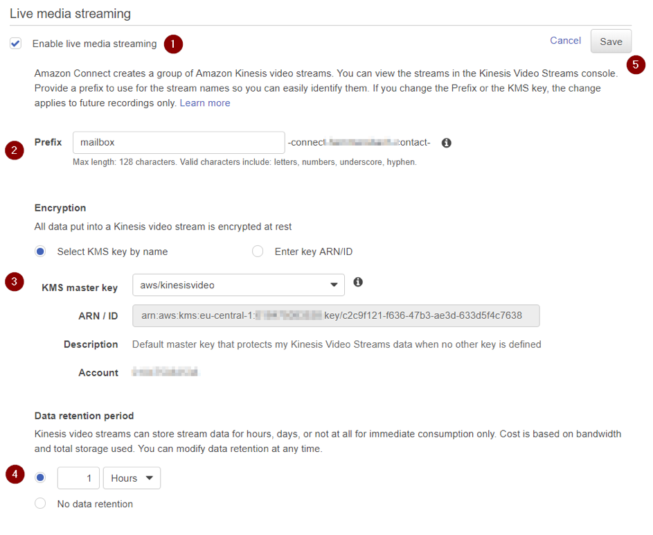Click the 'Live media streaming' heading
Image resolution: width=653 pixels, height=535 pixels.
pyautogui.click(x=71, y=14)
